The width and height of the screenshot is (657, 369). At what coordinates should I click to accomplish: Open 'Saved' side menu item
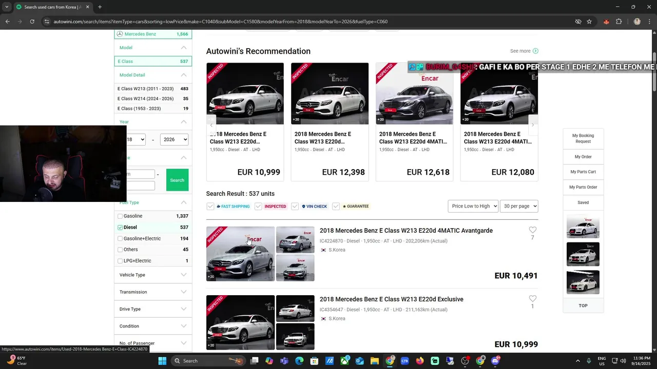pyautogui.click(x=583, y=202)
